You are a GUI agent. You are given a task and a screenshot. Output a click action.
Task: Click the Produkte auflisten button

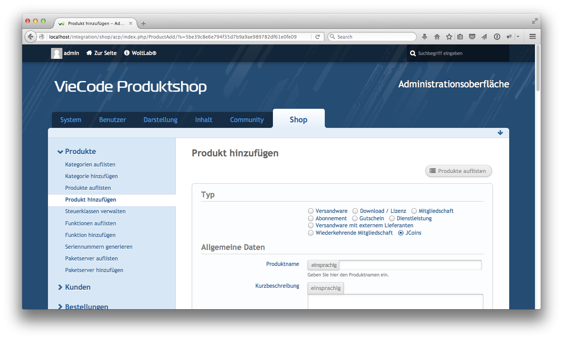[458, 171]
